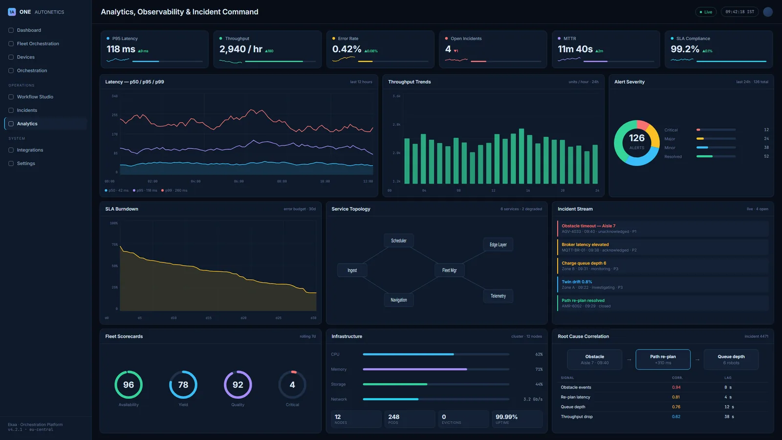Screen dimensions: 782x440
Task: Select the Availability 96 score ring
Action: pyautogui.click(x=129, y=385)
